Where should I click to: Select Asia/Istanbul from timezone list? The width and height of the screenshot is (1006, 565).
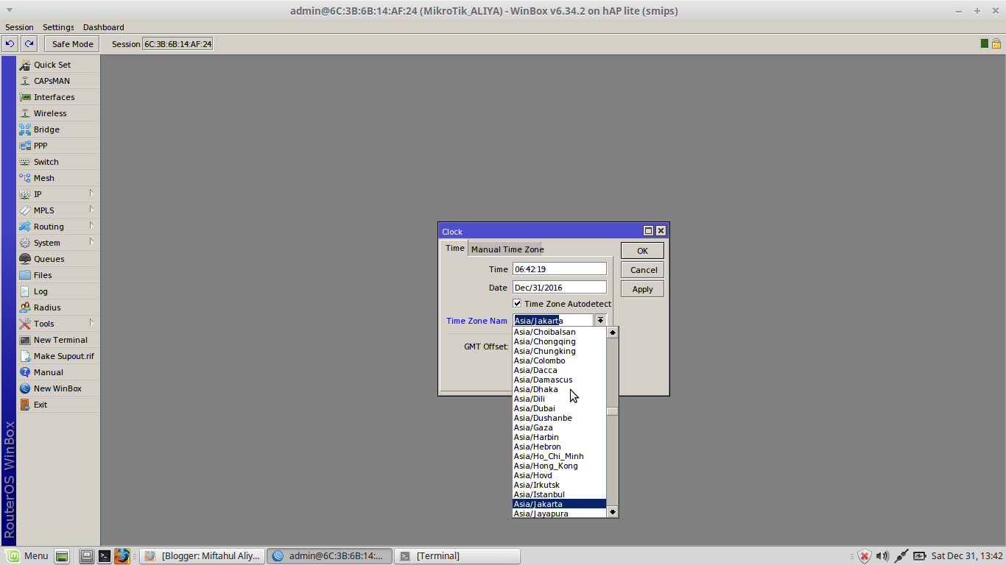click(559, 494)
